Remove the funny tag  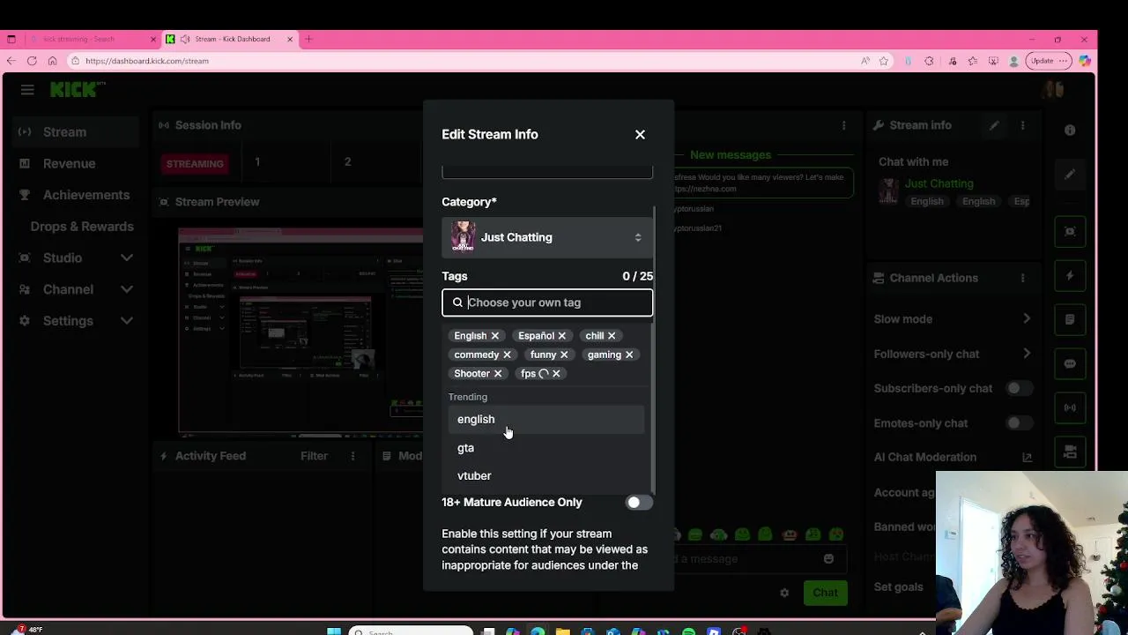pyautogui.click(x=564, y=355)
